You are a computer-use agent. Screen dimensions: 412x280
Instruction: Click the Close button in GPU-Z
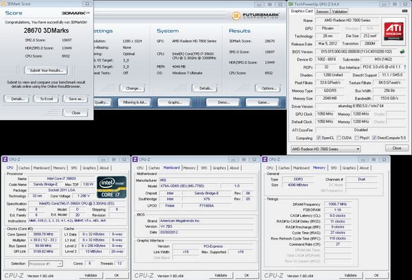point(397,148)
